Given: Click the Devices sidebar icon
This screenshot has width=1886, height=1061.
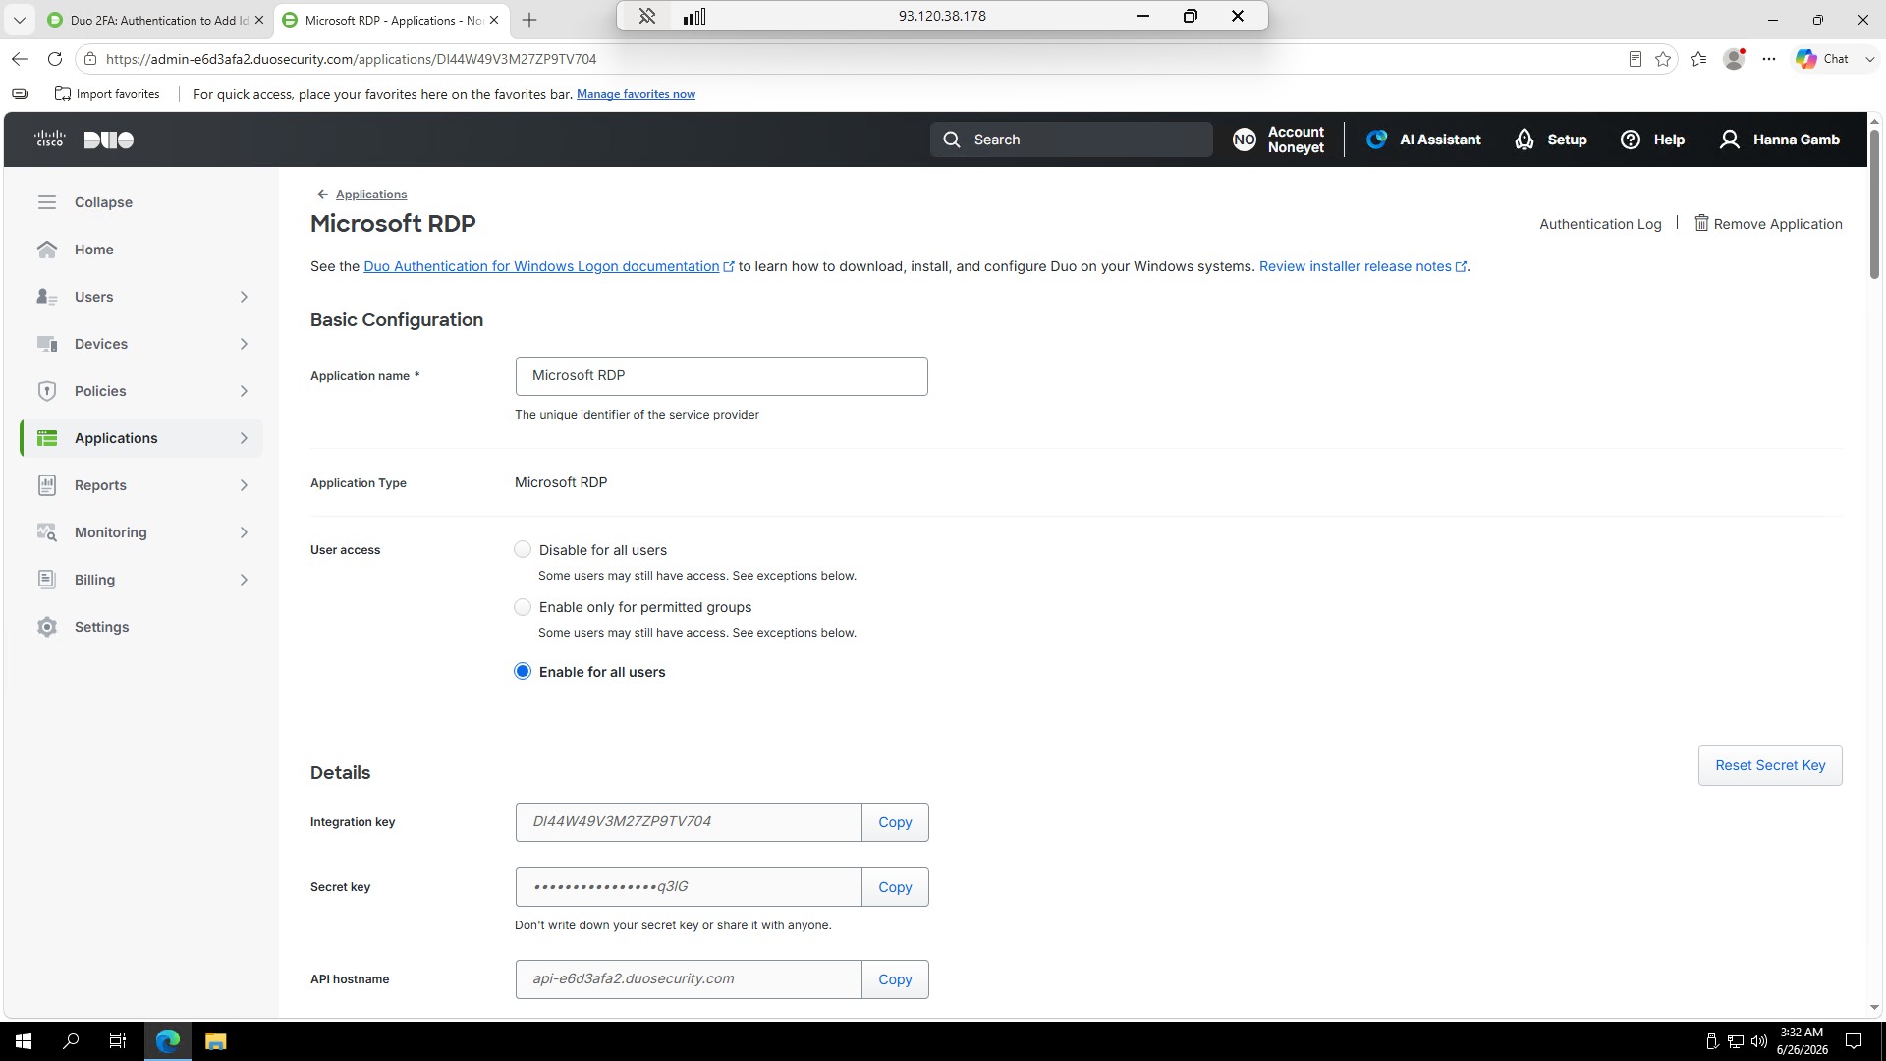Looking at the screenshot, I should pyautogui.click(x=47, y=344).
